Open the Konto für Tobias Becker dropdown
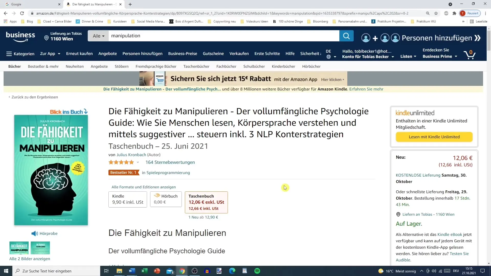491x276 pixels. (368, 57)
